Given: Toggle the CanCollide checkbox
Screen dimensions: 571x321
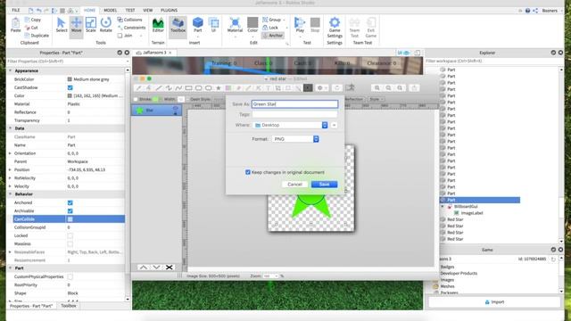Looking at the screenshot, I should [x=70, y=219].
